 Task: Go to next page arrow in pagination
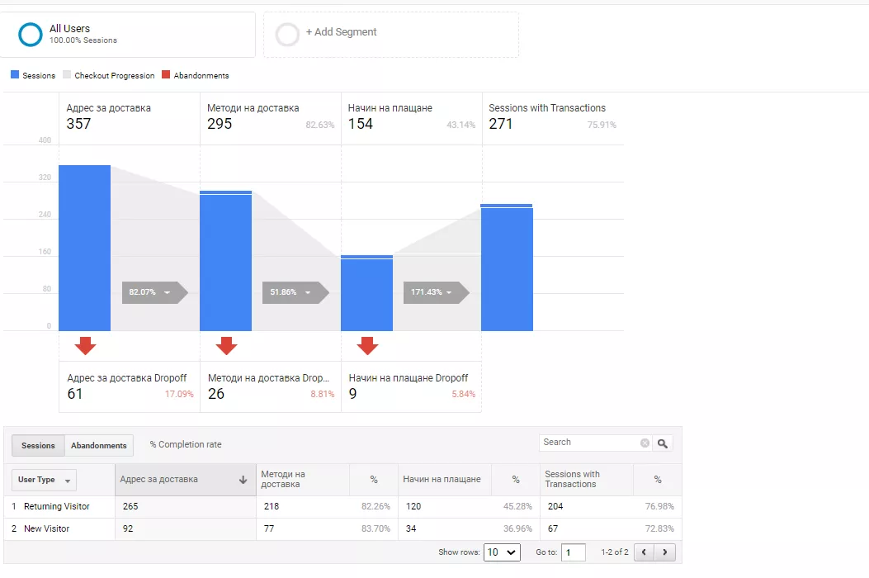[665, 552]
